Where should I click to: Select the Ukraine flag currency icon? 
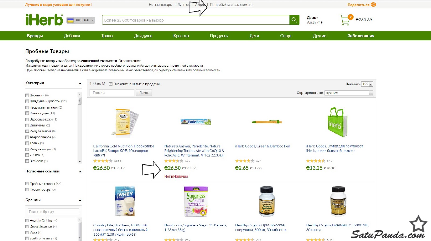[x=70, y=20]
